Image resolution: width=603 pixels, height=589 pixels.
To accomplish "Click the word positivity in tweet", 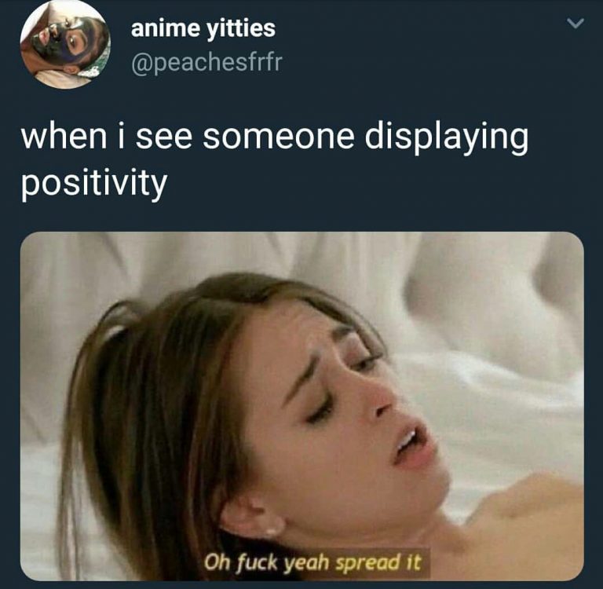I will (94, 183).
